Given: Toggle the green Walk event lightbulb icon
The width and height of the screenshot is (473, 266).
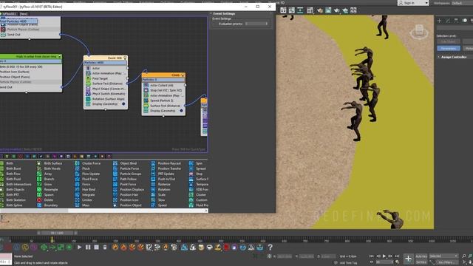Looking at the screenshot, I should [60, 57].
